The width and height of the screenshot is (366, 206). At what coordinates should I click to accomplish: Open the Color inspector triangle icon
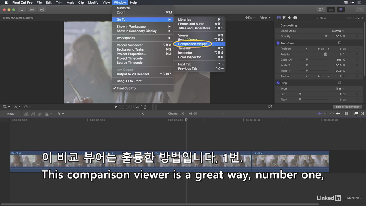[284, 18]
